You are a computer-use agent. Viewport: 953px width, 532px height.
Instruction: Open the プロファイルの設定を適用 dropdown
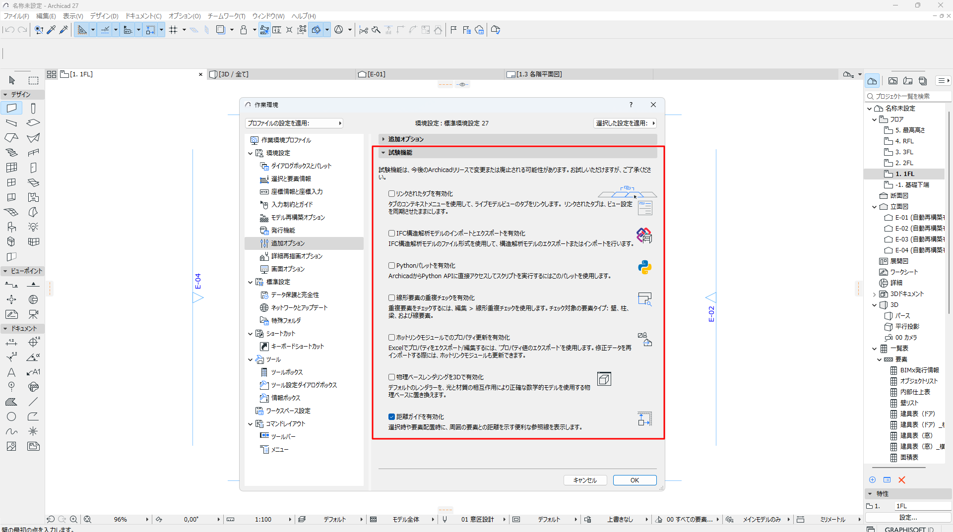pos(294,123)
